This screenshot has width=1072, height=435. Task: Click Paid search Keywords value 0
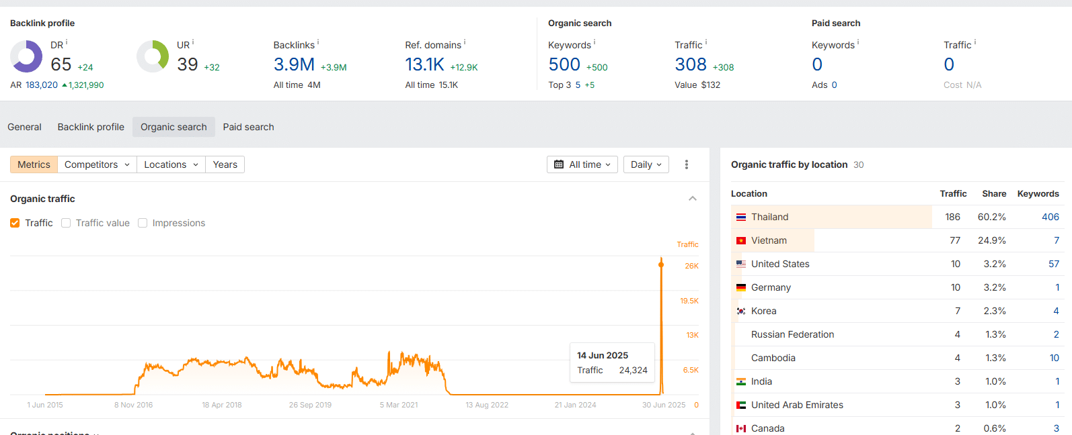point(817,64)
